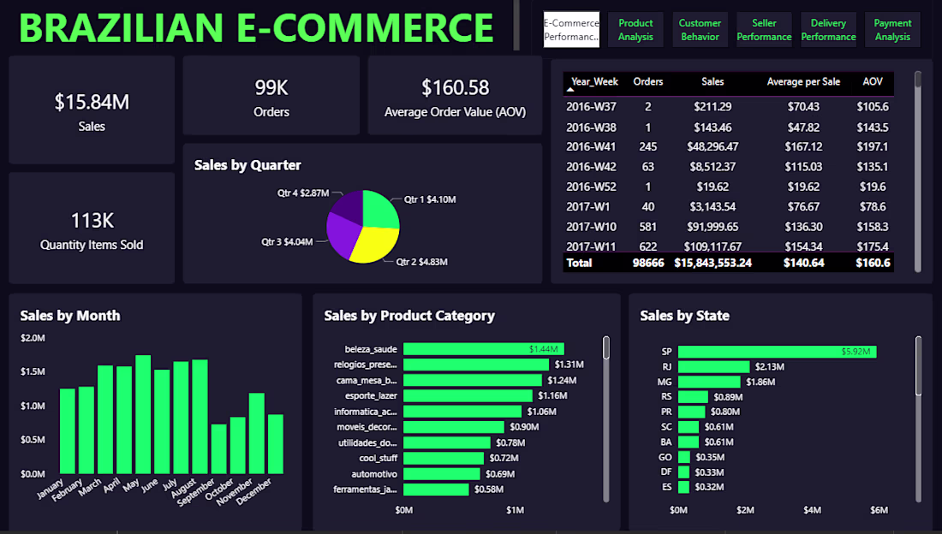942x534 pixels.
Task: Select the September sales bar
Action: 218,448
